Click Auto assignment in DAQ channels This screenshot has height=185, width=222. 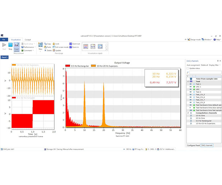[193, 65]
